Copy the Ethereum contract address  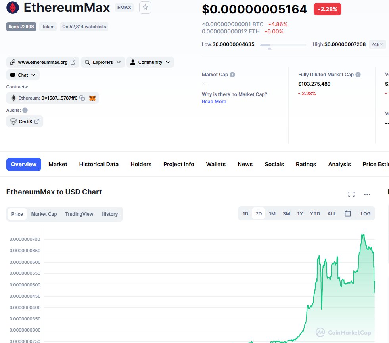pyautogui.click(x=82, y=98)
